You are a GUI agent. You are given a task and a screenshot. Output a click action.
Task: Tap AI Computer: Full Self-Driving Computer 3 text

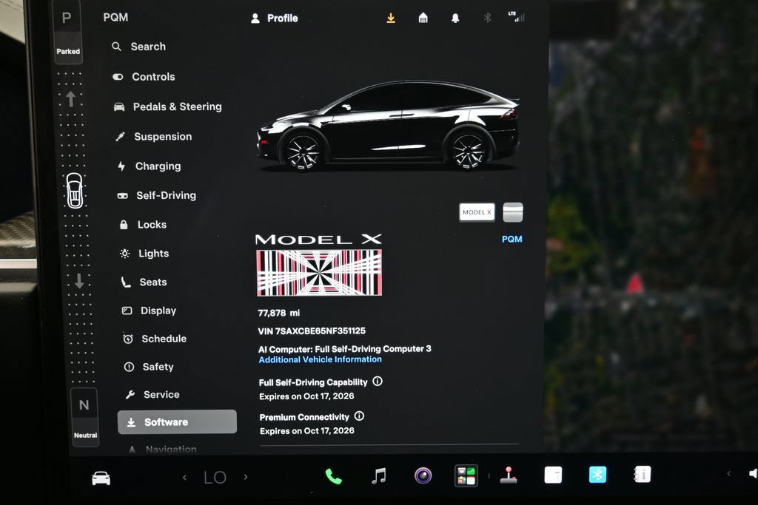click(x=345, y=348)
